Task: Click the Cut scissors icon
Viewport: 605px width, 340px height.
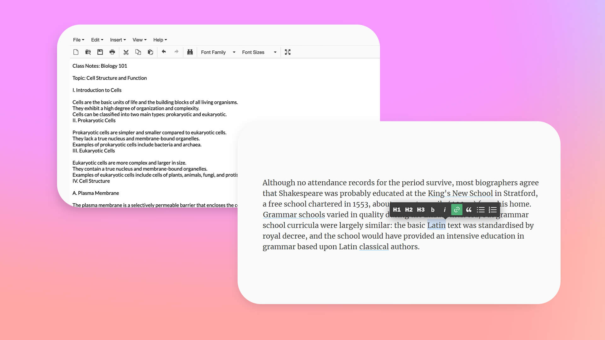Action: [126, 52]
